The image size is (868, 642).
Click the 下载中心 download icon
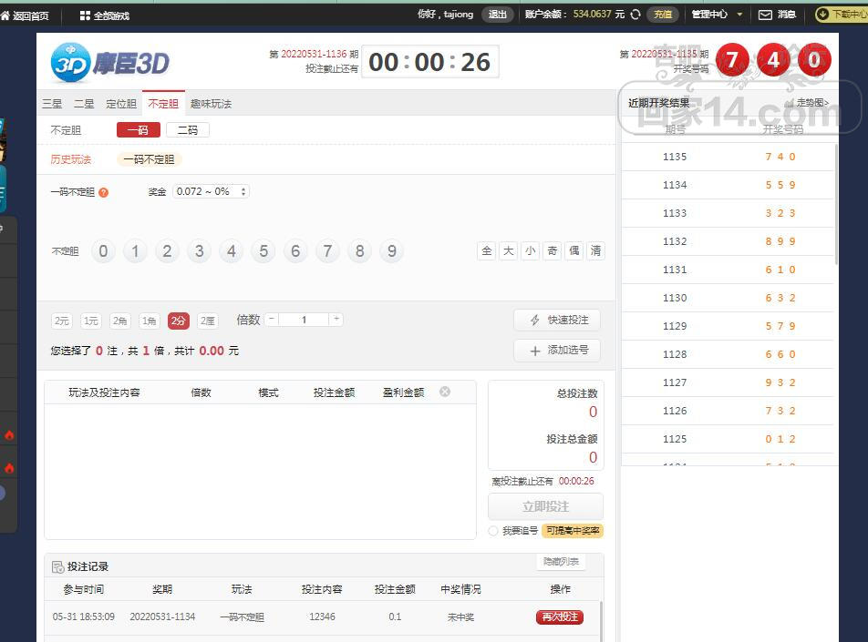click(821, 15)
